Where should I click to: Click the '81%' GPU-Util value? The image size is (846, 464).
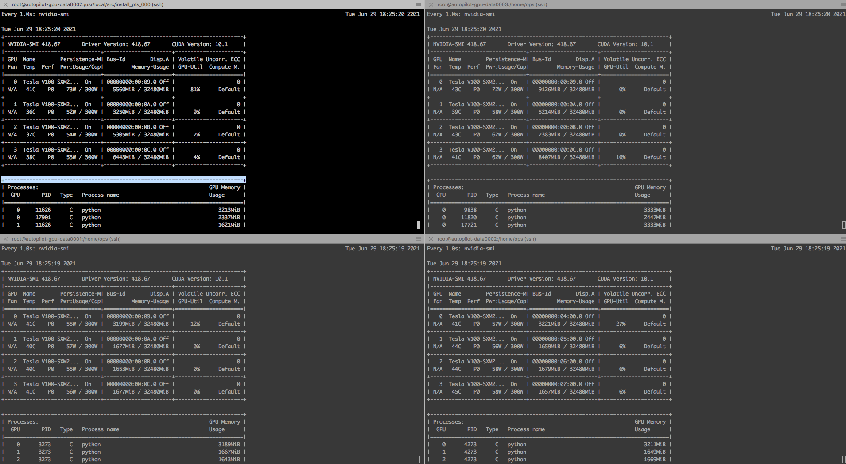[195, 90]
